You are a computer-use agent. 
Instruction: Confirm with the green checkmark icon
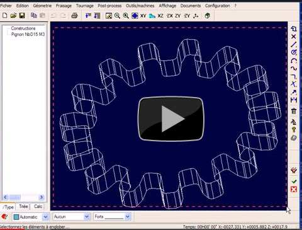294,181
